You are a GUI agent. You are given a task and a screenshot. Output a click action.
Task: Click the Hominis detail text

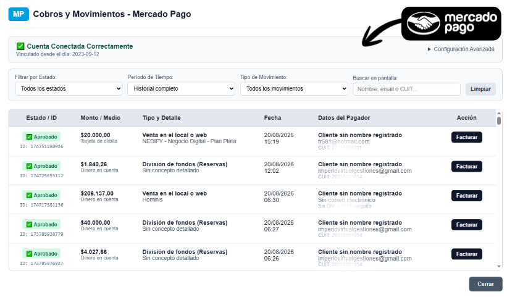(x=153, y=199)
